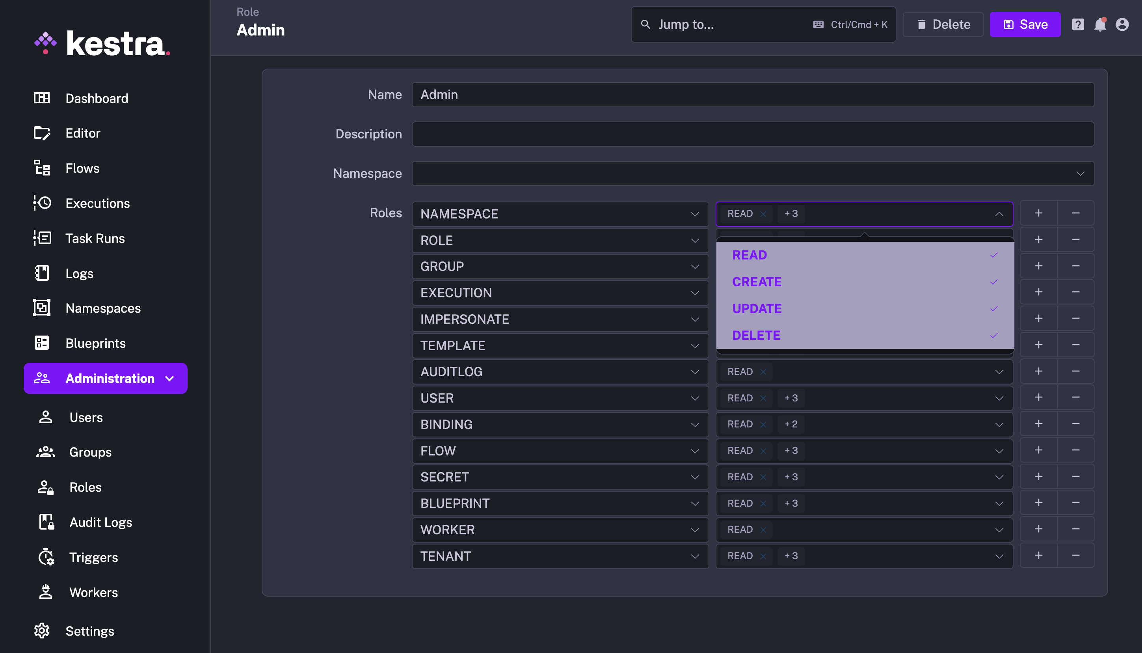
Task: Open Audit Logs in sidebar
Action: (x=100, y=522)
